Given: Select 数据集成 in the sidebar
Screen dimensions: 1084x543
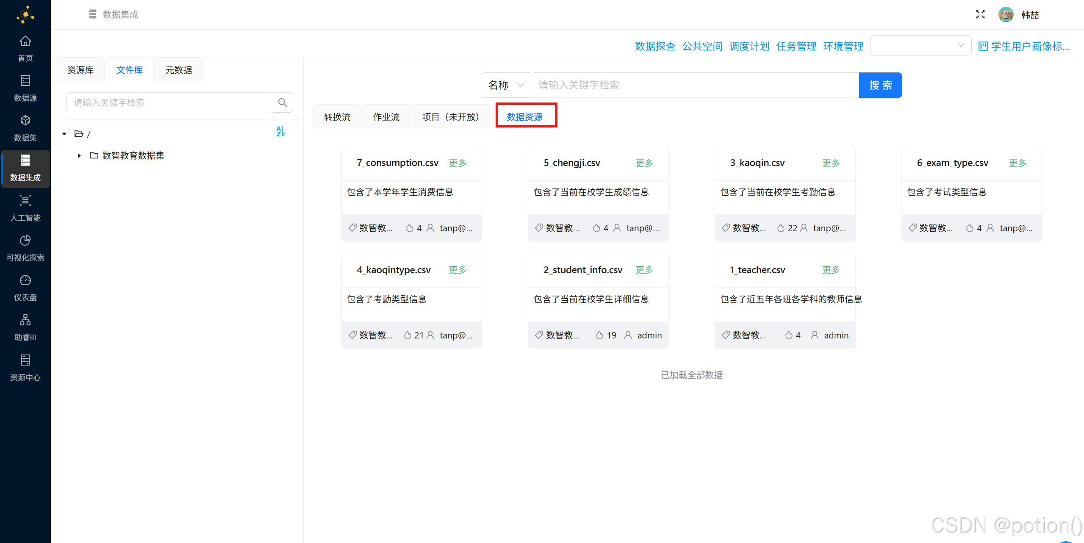Looking at the screenshot, I should pos(25,168).
